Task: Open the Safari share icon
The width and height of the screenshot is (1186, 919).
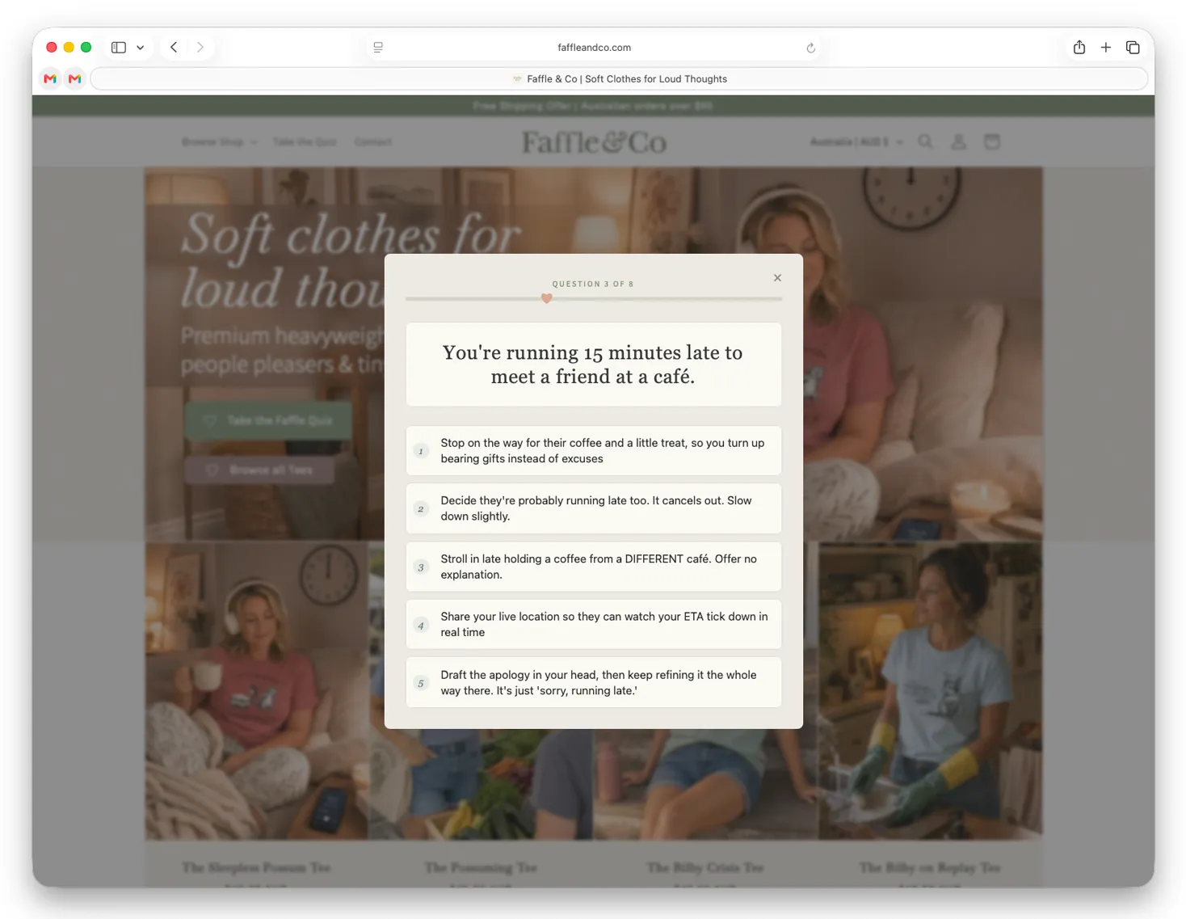Action: 1079,48
